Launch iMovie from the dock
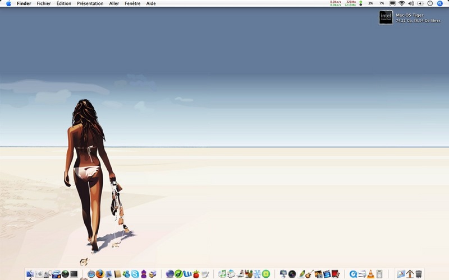The height and width of the screenshot is (280, 449). tap(327, 274)
